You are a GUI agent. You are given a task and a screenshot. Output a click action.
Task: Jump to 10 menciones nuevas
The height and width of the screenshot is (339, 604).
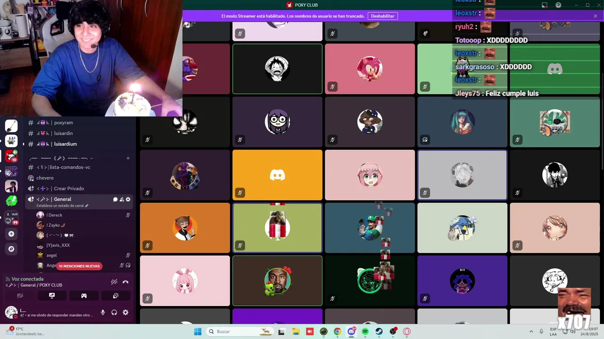tap(79, 266)
